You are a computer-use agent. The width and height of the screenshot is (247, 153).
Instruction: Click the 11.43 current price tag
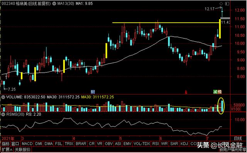point(226,22)
